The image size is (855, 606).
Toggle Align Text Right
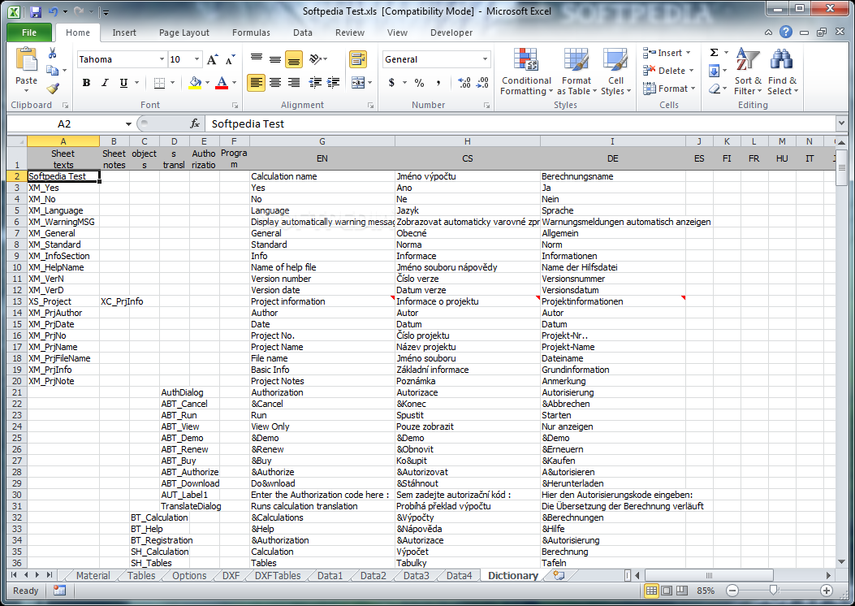tap(294, 83)
